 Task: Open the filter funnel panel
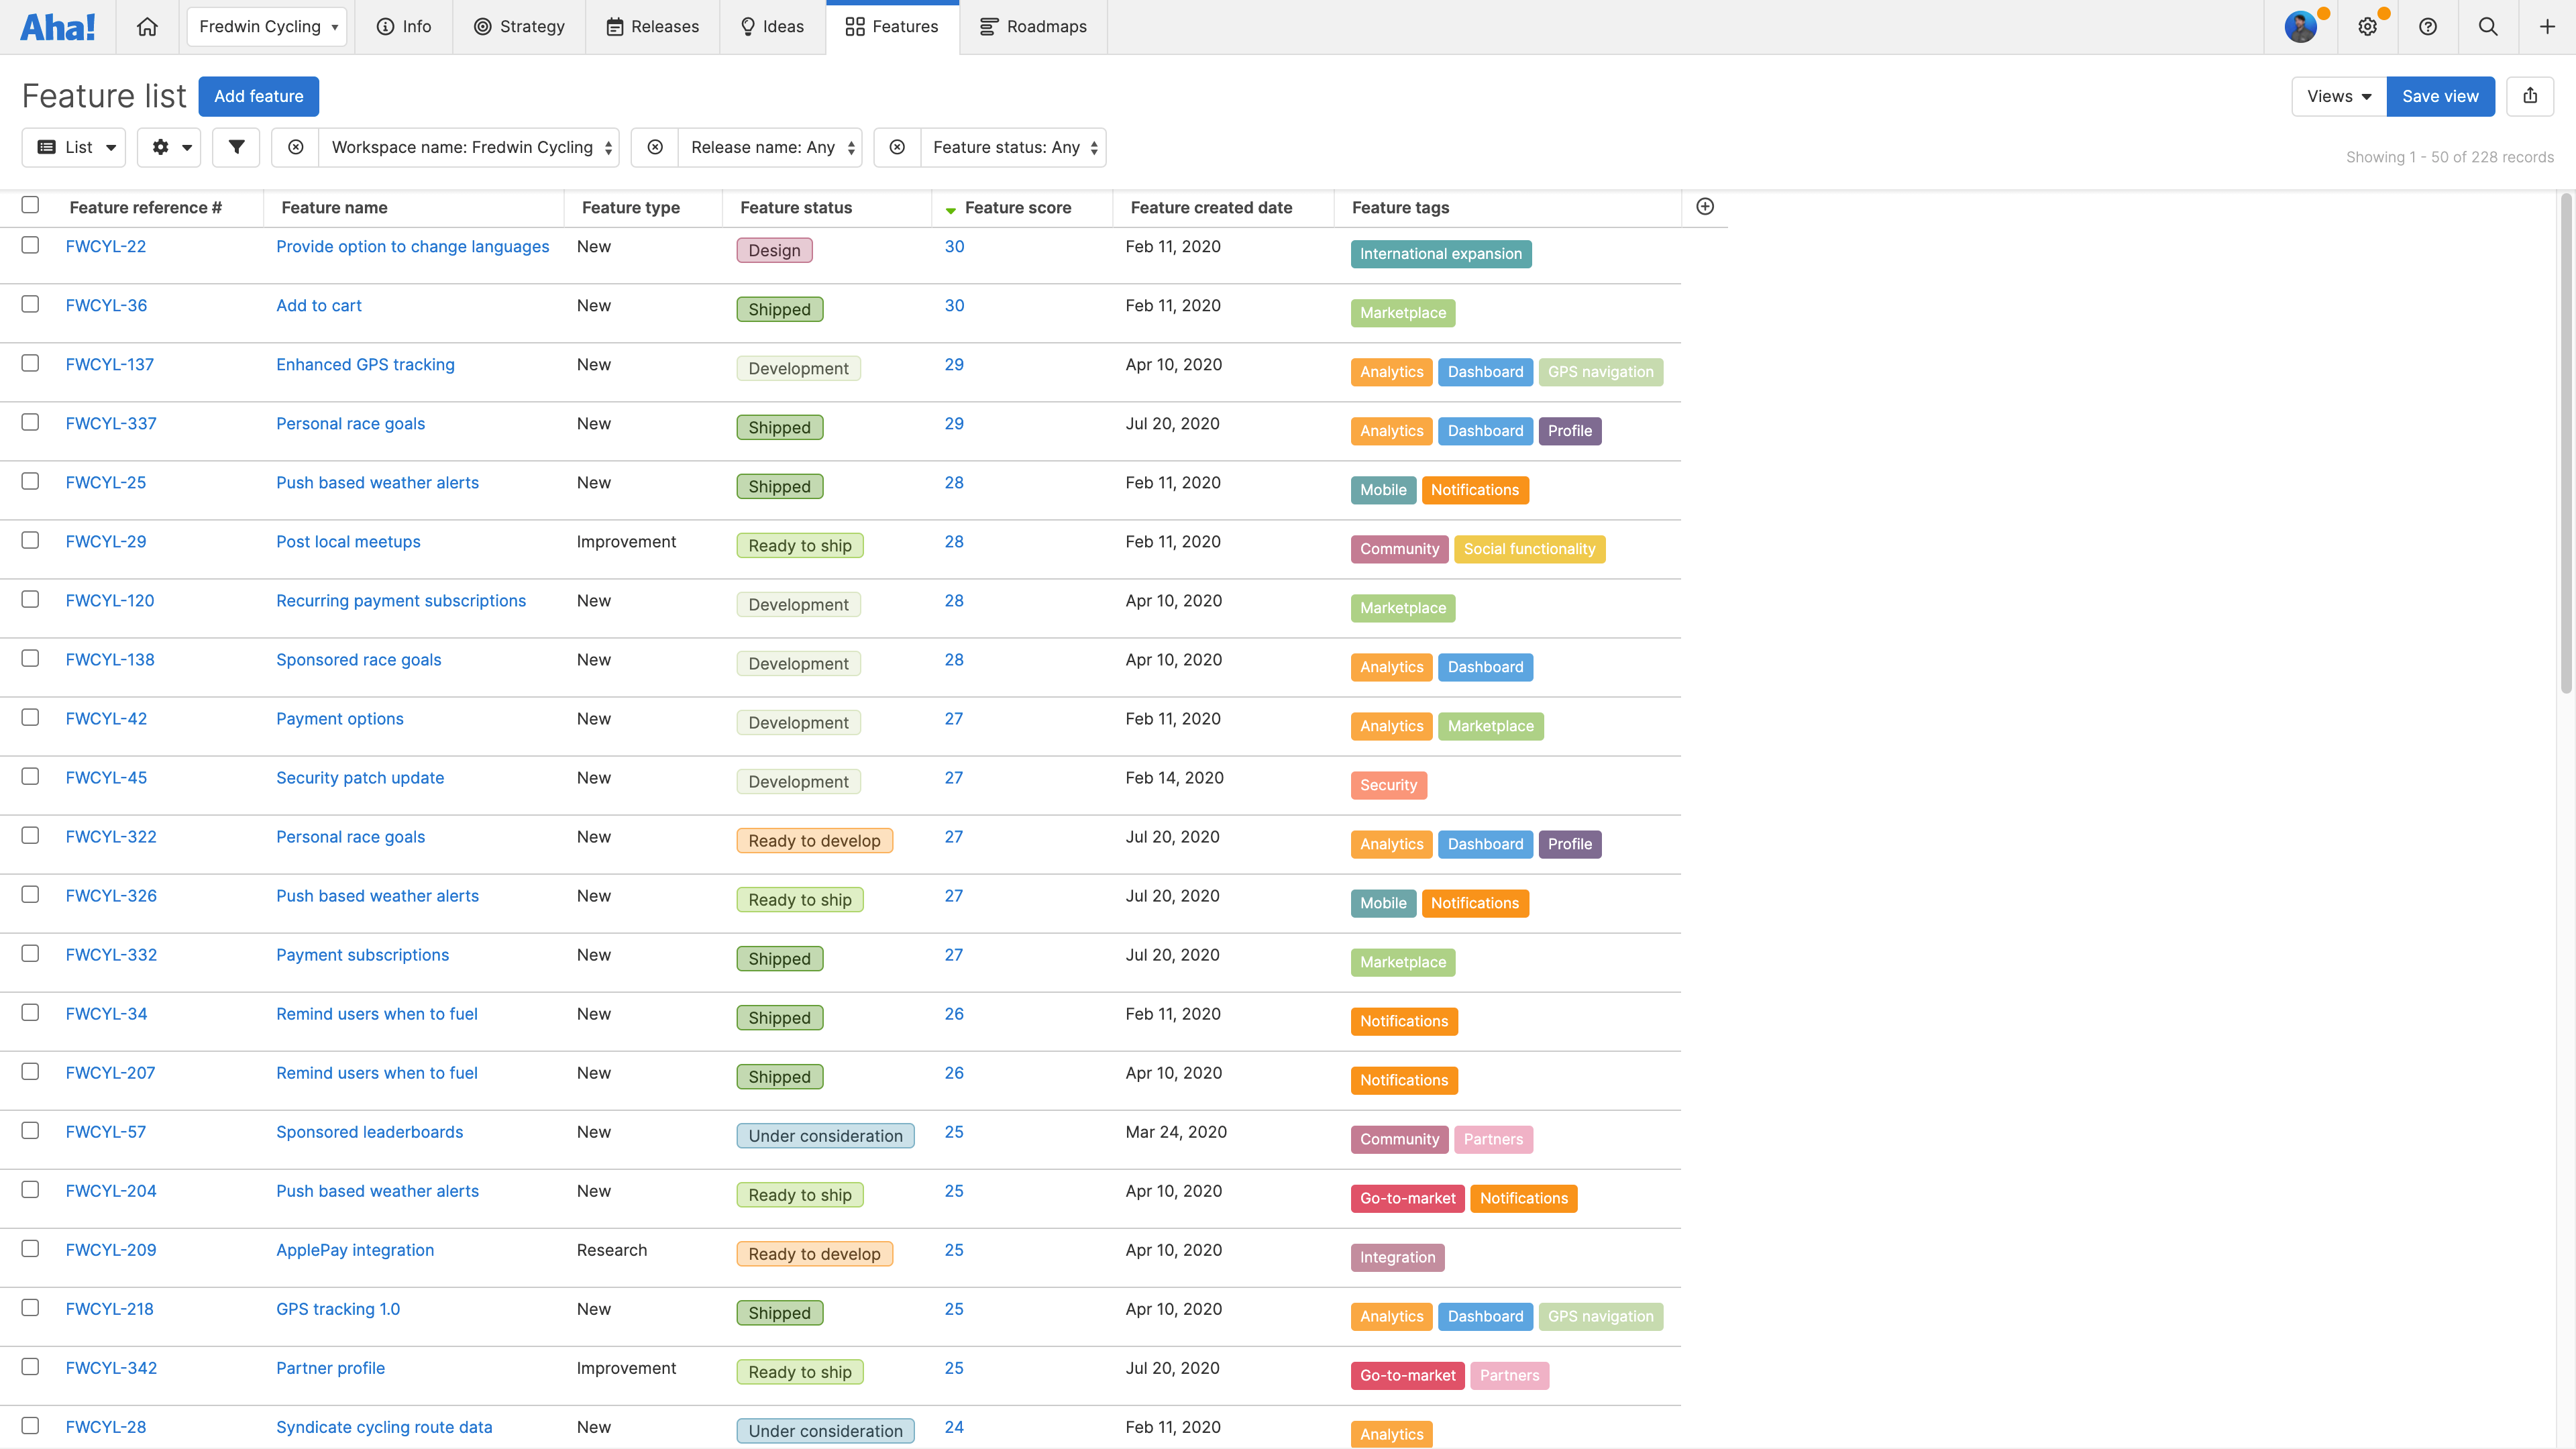click(236, 147)
